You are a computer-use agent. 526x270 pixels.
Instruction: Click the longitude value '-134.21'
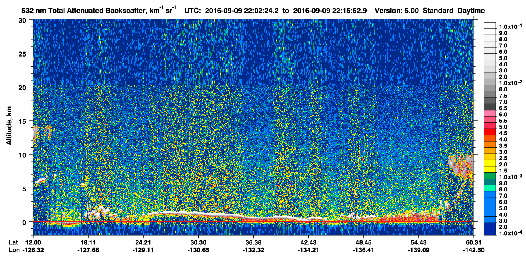[308, 250]
